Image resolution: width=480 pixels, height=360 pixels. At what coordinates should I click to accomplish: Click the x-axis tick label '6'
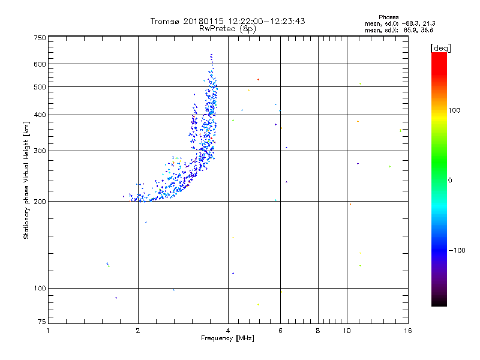tap(280, 331)
